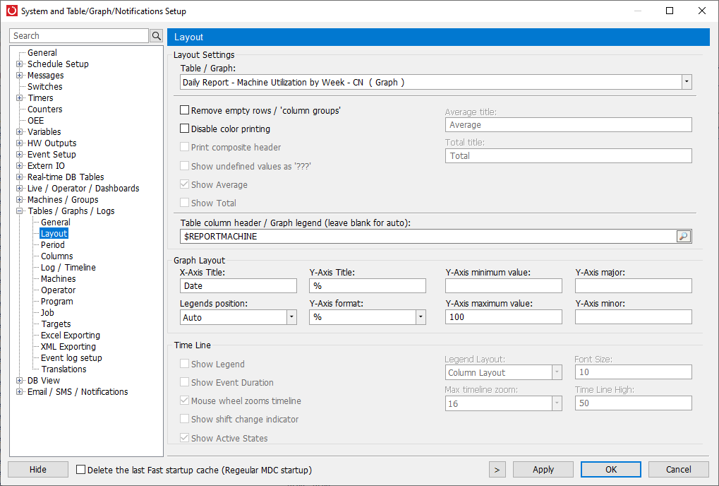Viewport: 719px width, 486px height.
Task: Open the Translations page
Action: [64, 369]
